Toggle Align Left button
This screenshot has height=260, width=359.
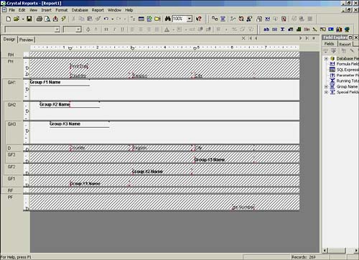coord(132,29)
